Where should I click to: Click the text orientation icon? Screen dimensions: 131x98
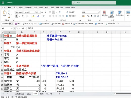click(x=60, y=12)
